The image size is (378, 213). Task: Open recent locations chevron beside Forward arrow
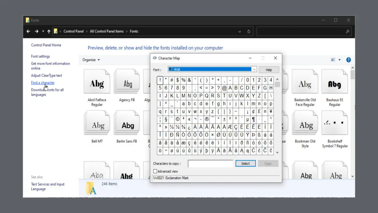click(43, 31)
